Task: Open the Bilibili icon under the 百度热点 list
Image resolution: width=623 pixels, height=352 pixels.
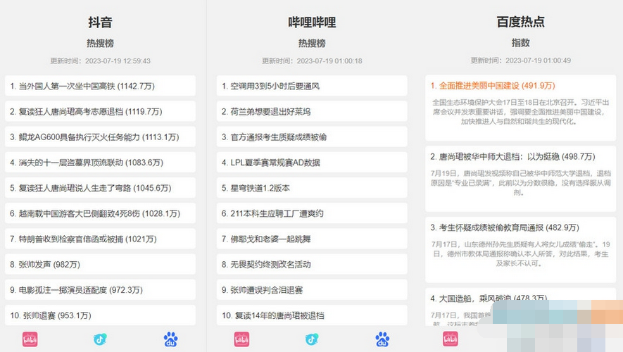Action: click(x=451, y=339)
